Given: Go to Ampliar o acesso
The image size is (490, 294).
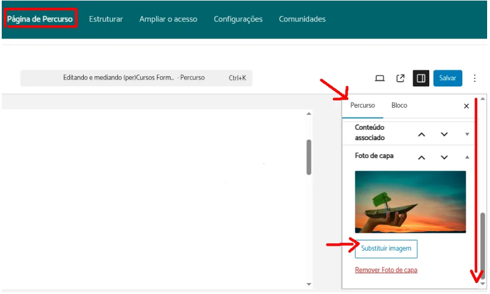Looking at the screenshot, I should pyautogui.click(x=168, y=19).
